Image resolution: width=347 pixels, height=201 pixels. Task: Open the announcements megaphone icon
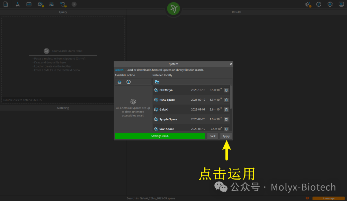307,4
